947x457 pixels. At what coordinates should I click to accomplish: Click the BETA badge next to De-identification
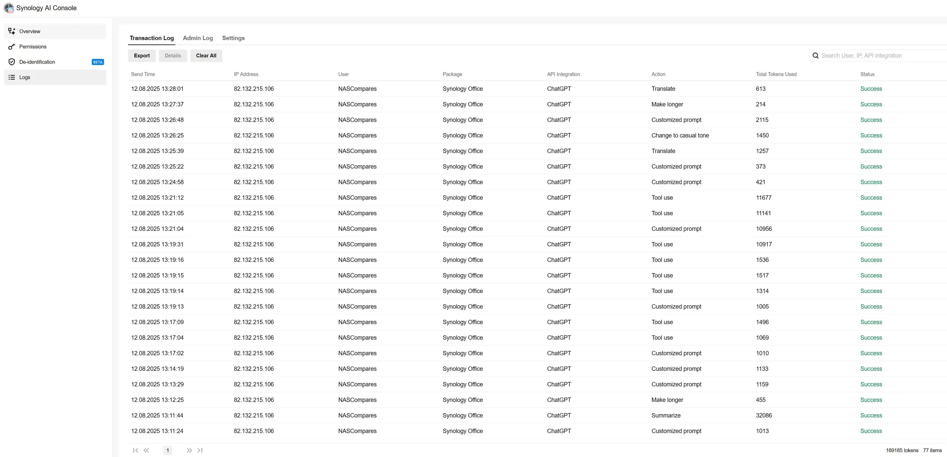(x=98, y=62)
